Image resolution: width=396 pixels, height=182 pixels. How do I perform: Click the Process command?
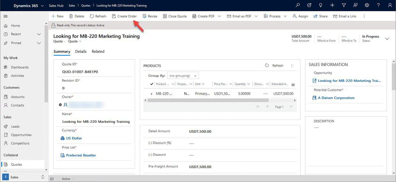pyautogui.click(x=272, y=16)
